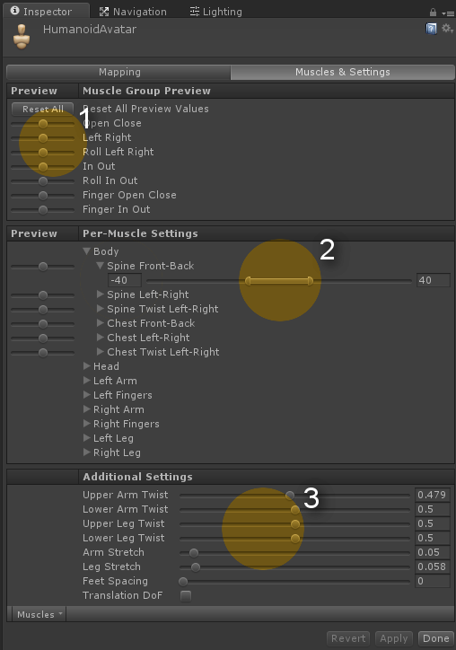Open the panel options menu icon near the lock
456x650 pixels.
(x=449, y=13)
